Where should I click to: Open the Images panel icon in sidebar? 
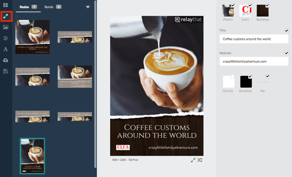point(5,27)
